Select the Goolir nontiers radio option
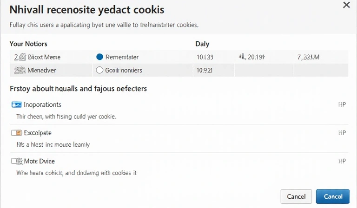 99,71
